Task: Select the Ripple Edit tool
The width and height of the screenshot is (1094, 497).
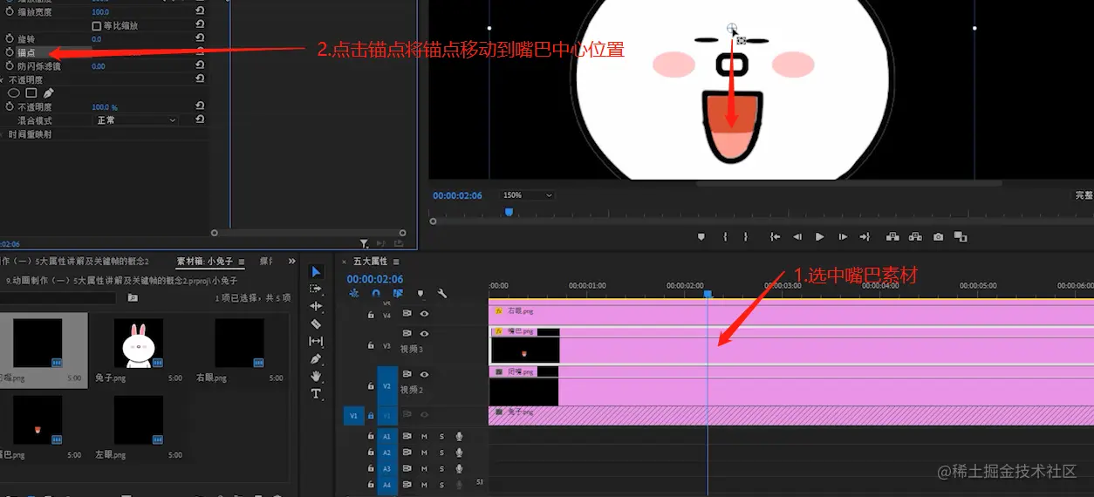Action: [316, 307]
